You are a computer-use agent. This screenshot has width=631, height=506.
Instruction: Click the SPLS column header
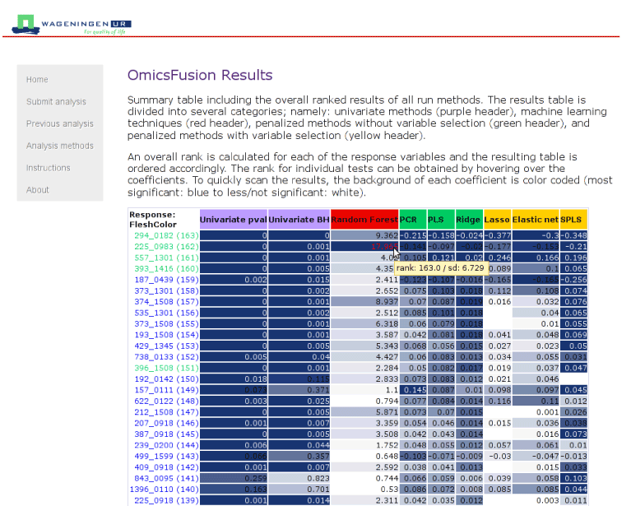click(573, 220)
